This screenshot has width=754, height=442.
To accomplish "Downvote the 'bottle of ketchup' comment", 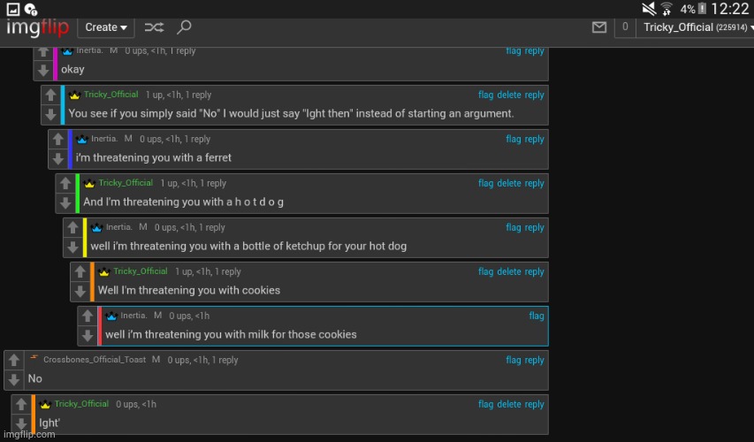I will coord(72,248).
